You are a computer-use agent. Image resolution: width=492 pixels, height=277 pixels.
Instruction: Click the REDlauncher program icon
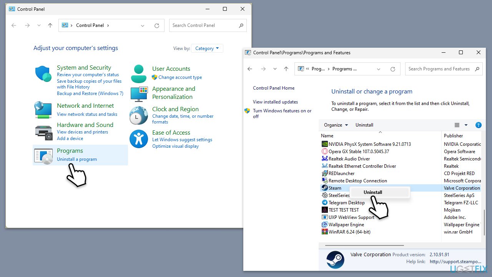coord(325,174)
